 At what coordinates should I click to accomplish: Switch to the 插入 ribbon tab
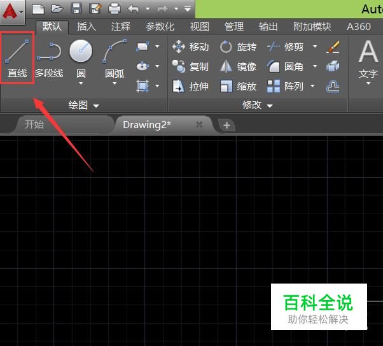pos(87,27)
